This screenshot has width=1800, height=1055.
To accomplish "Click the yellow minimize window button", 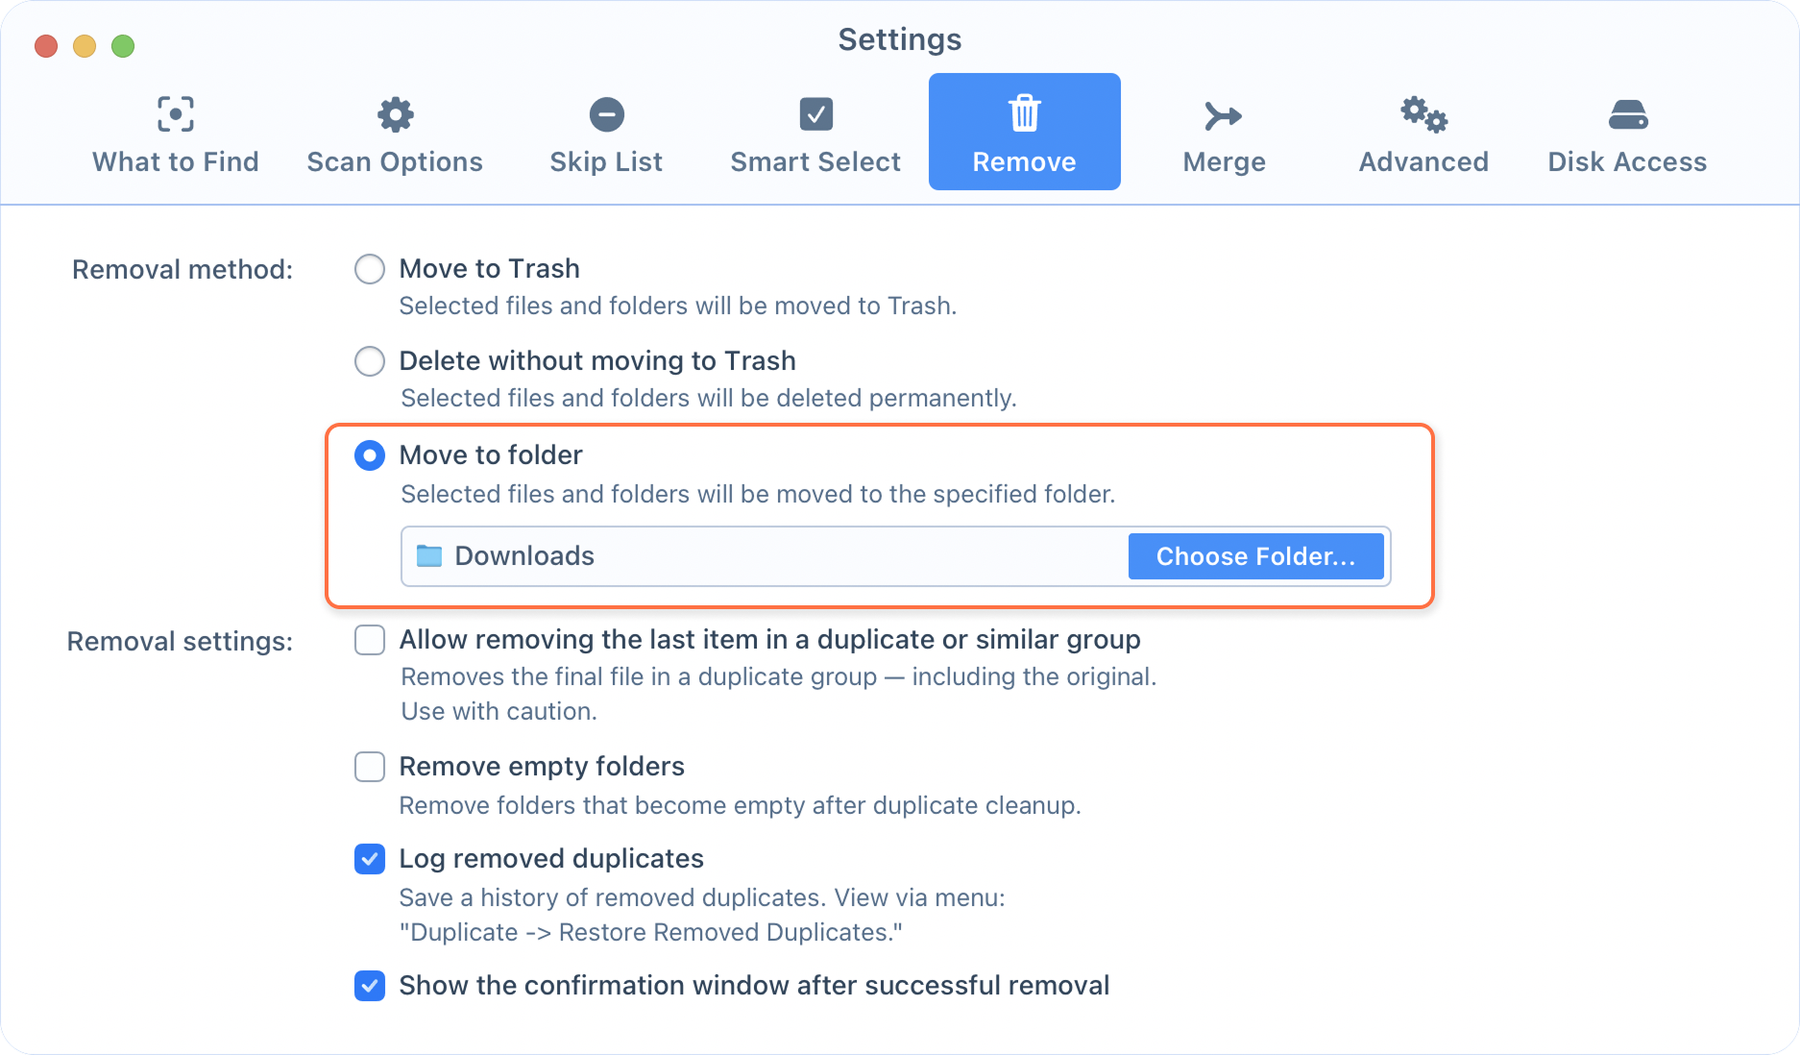I will tap(85, 46).
